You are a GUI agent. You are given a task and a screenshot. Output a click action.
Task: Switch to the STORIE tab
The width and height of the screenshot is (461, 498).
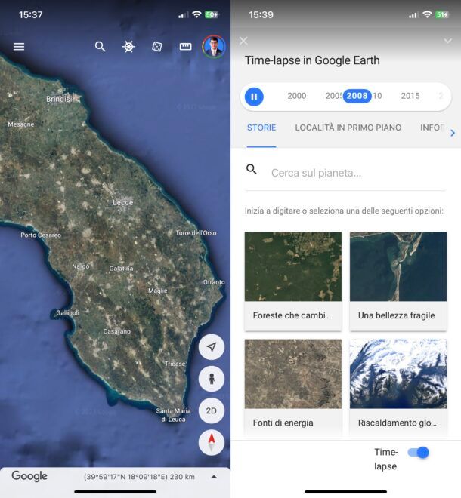(261, 128)
